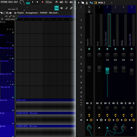Open playlist options menu arrow icon
The height and width of the screenshot is (137, 137).
pyautogui.click(x=1, y=13)
